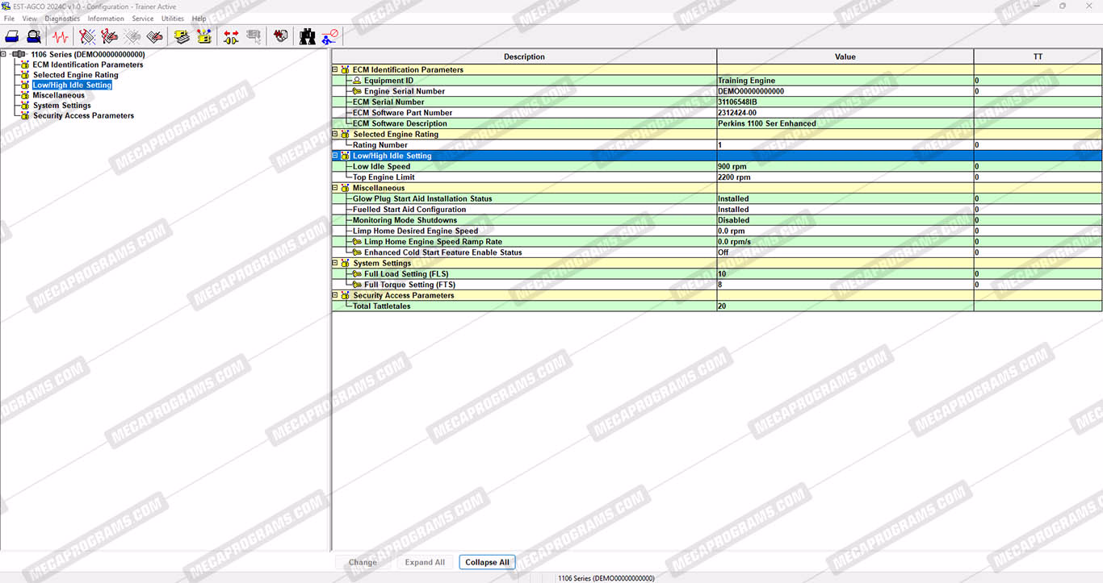
Task: Click the WinFlash toolbar icon
Action: click(280, 36)
